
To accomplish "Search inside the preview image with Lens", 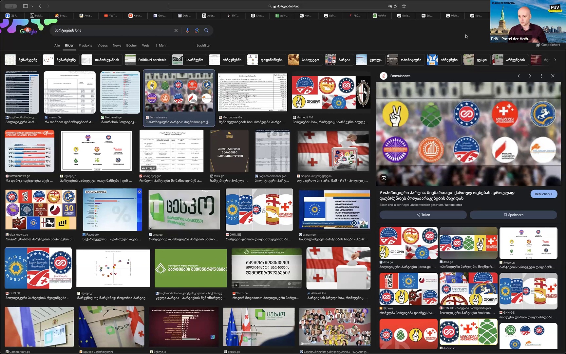I will pos(384,178).
